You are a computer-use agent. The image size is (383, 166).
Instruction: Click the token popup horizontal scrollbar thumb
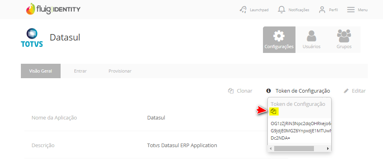point(293,148)
